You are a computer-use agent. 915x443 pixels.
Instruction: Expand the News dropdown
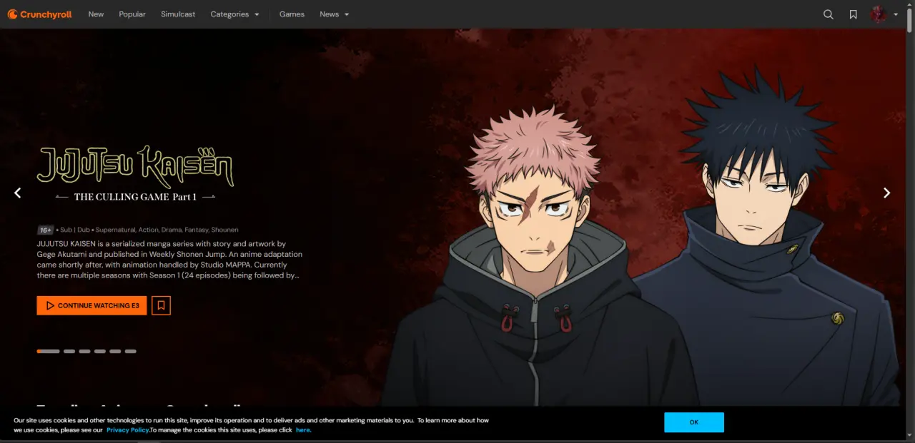tap(335, 14)
